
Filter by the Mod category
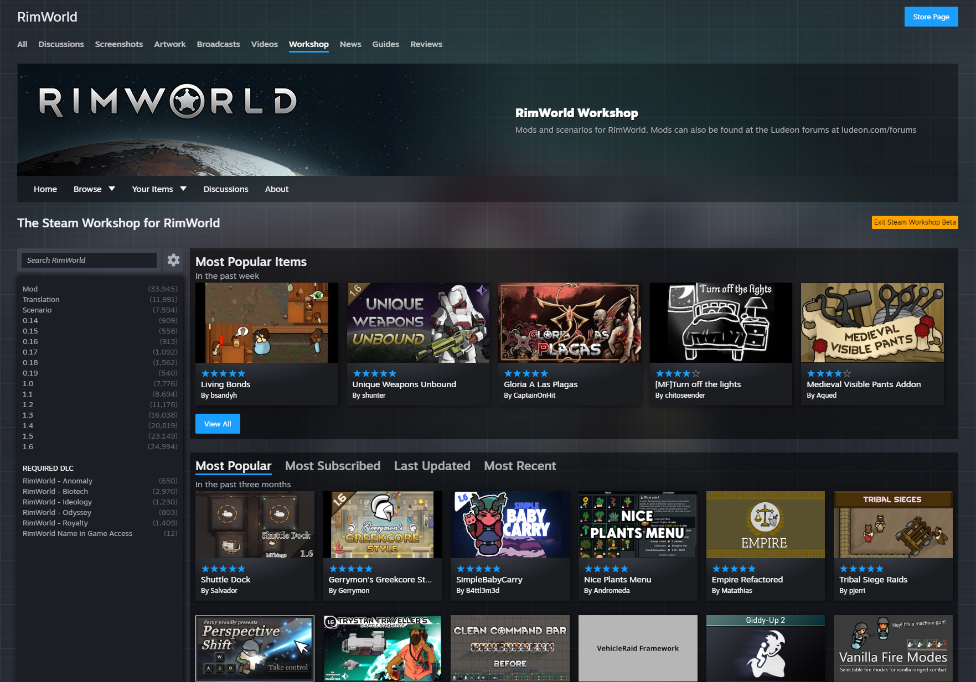pos(100,289)
